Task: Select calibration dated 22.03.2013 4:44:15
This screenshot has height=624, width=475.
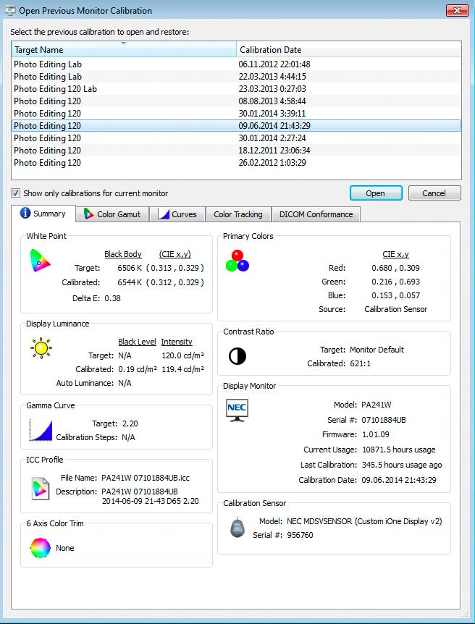Action: [x=236, y=77]
